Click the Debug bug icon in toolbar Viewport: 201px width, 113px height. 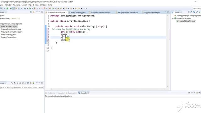pos(25,8)
